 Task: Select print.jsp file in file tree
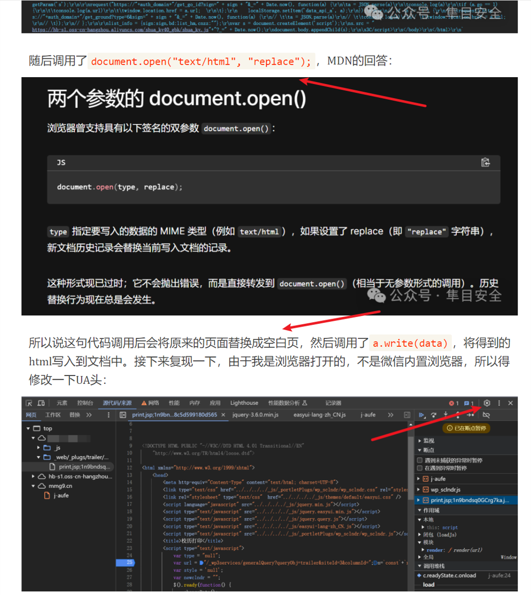click(84, 466)
